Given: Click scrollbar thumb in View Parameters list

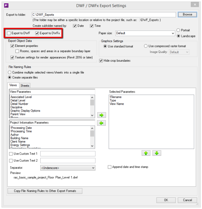Looking at the screenshot, I should click(x=92, y=103).
